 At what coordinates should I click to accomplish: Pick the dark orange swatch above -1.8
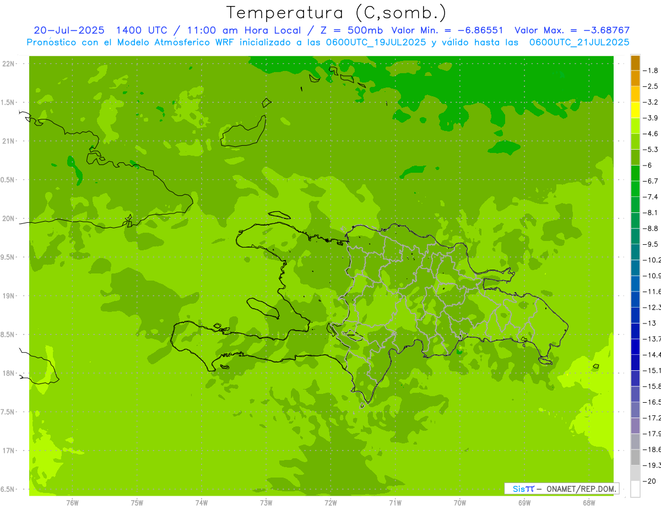coord(635,63)
